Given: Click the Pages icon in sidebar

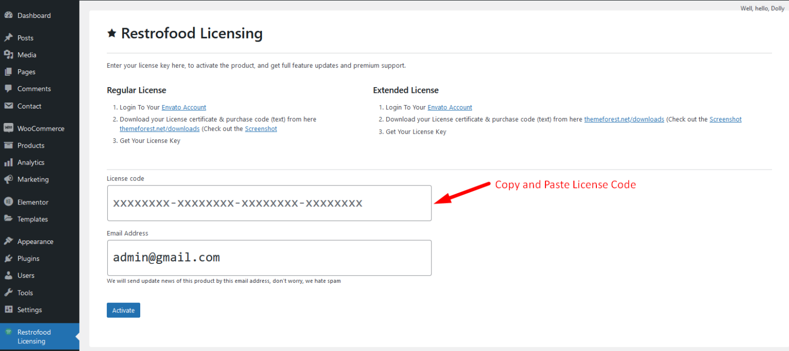Looking at the screenshot, I should 9,71.
